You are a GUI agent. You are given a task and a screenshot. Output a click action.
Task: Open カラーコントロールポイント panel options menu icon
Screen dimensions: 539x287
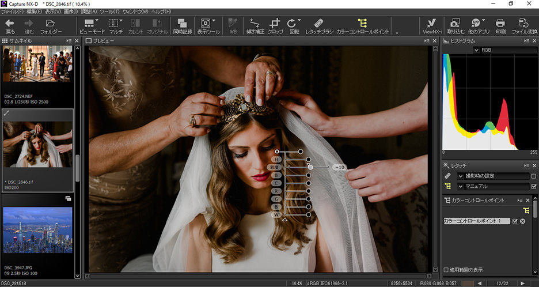click(x=520, y=200)
